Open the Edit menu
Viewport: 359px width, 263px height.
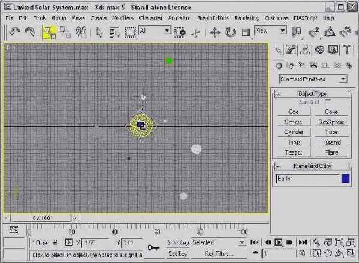(x=23, y=18)
